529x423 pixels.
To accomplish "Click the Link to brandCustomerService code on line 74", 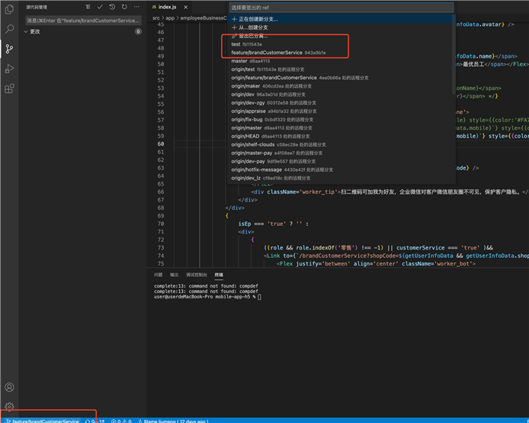I will tap(396, 256).
